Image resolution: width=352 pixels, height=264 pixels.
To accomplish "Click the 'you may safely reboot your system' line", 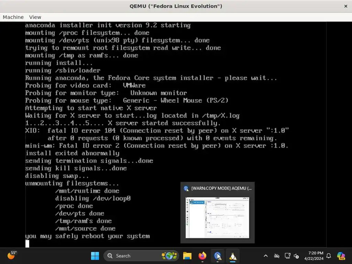I will 88,236.
